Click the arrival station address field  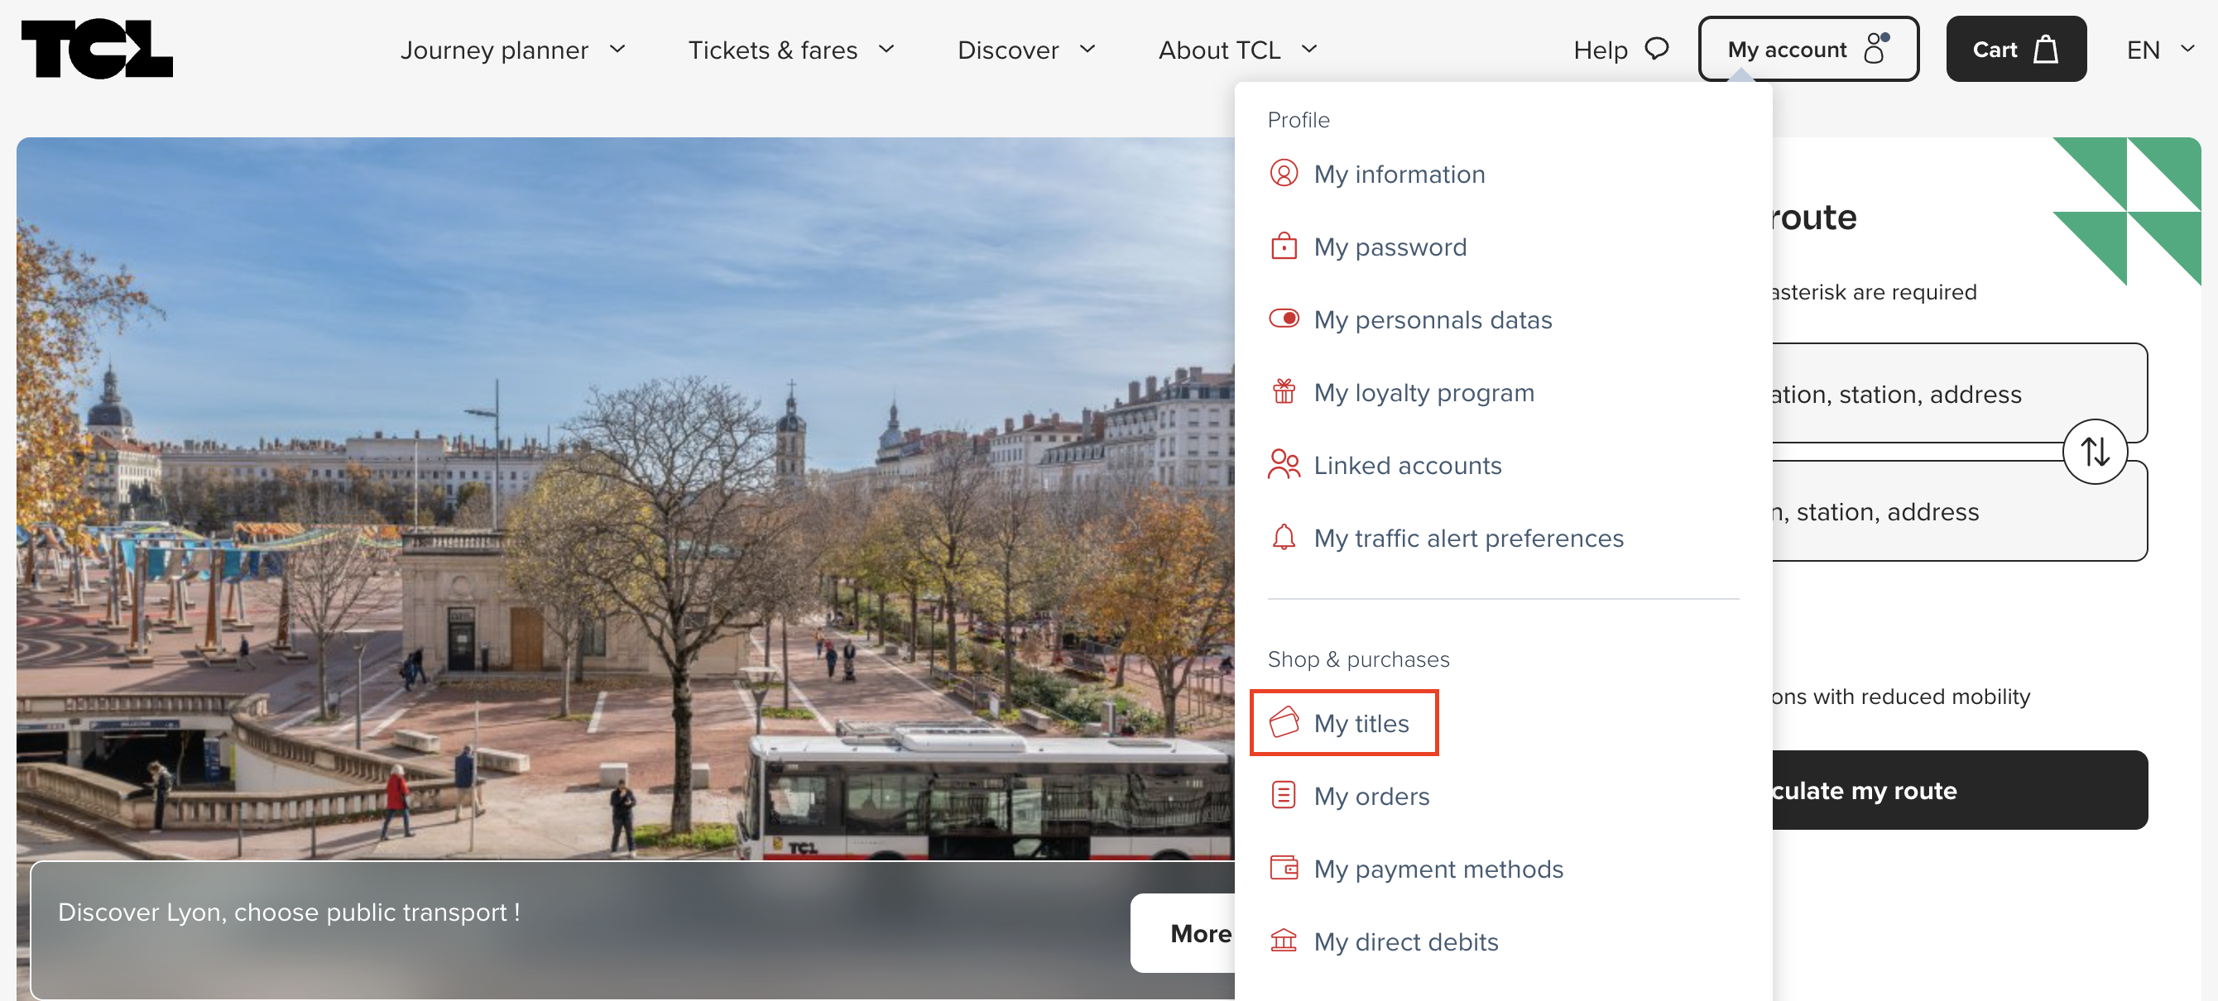[1960, 511]
